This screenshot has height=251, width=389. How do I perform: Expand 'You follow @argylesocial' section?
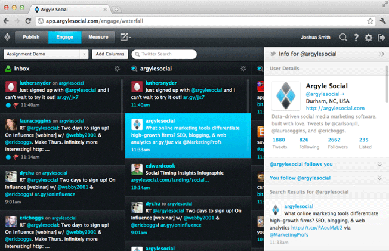(x=326, y=178)
